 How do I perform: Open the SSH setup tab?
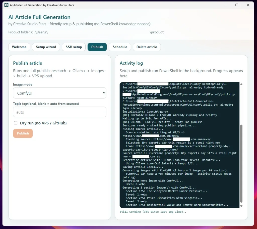74,47
